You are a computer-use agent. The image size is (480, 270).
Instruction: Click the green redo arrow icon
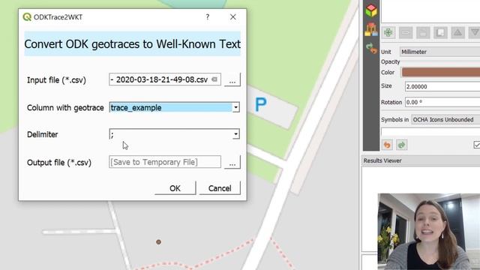click(x=401, y=145)
